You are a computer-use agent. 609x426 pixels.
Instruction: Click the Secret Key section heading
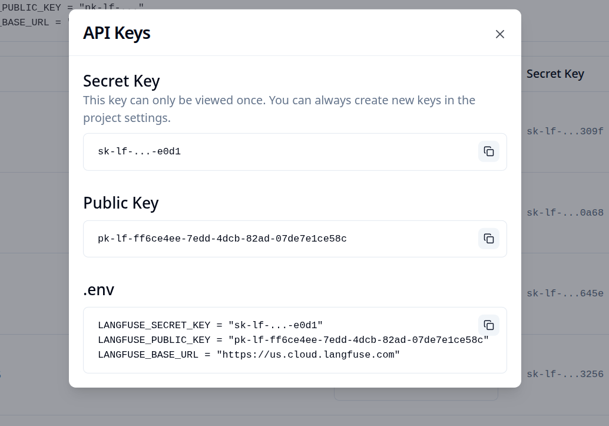tap(121, 81)
